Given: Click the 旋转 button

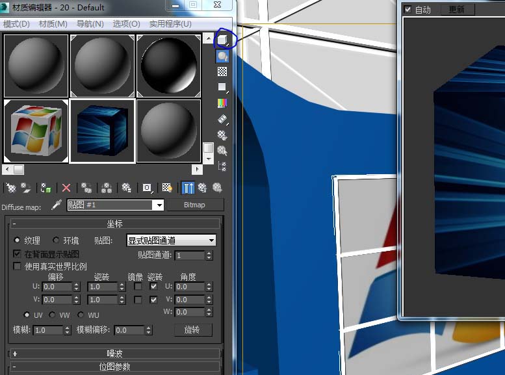Looking at the screenshot, I should coord(192,330).
